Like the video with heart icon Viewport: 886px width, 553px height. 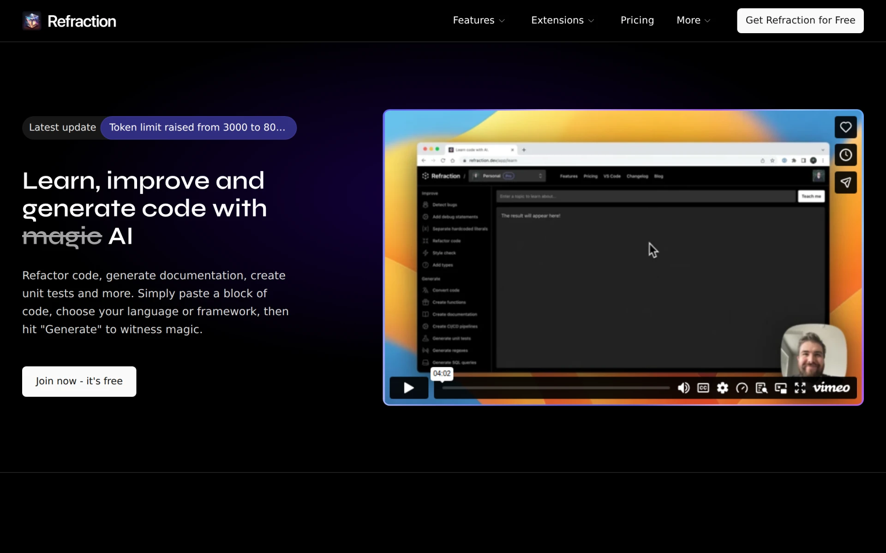tap(845, 127)
